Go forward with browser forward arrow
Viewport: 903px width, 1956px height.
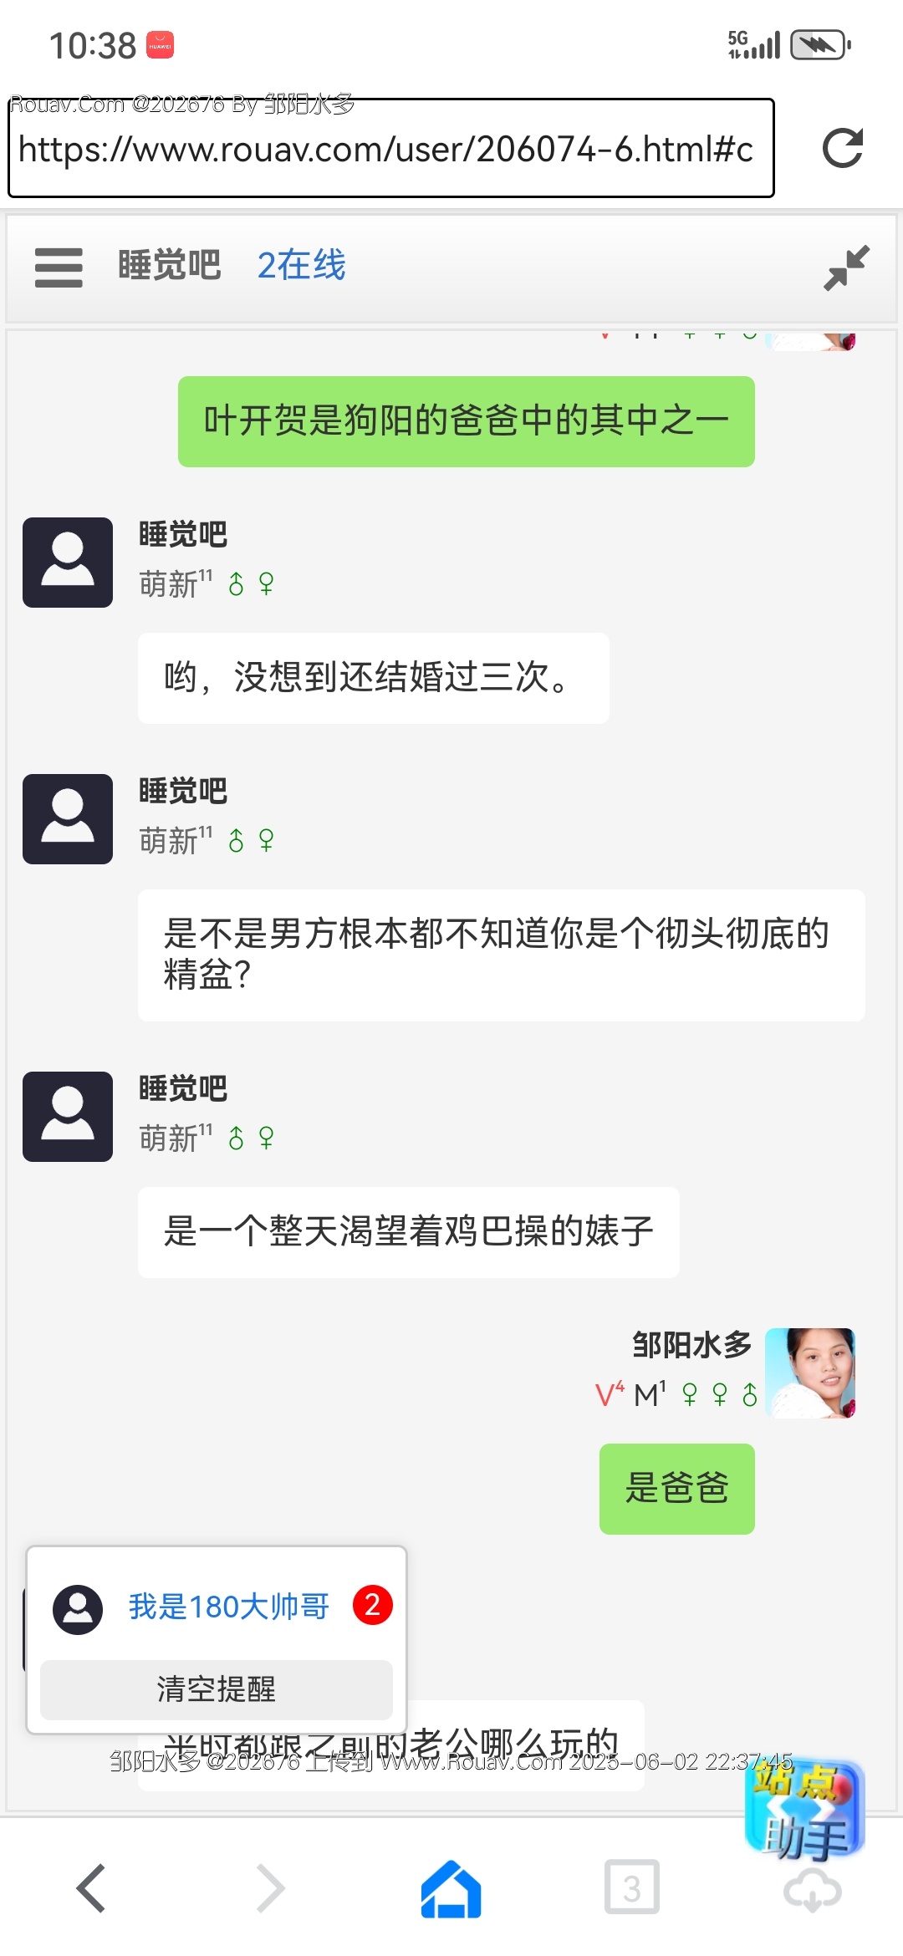coord(270,1887)
